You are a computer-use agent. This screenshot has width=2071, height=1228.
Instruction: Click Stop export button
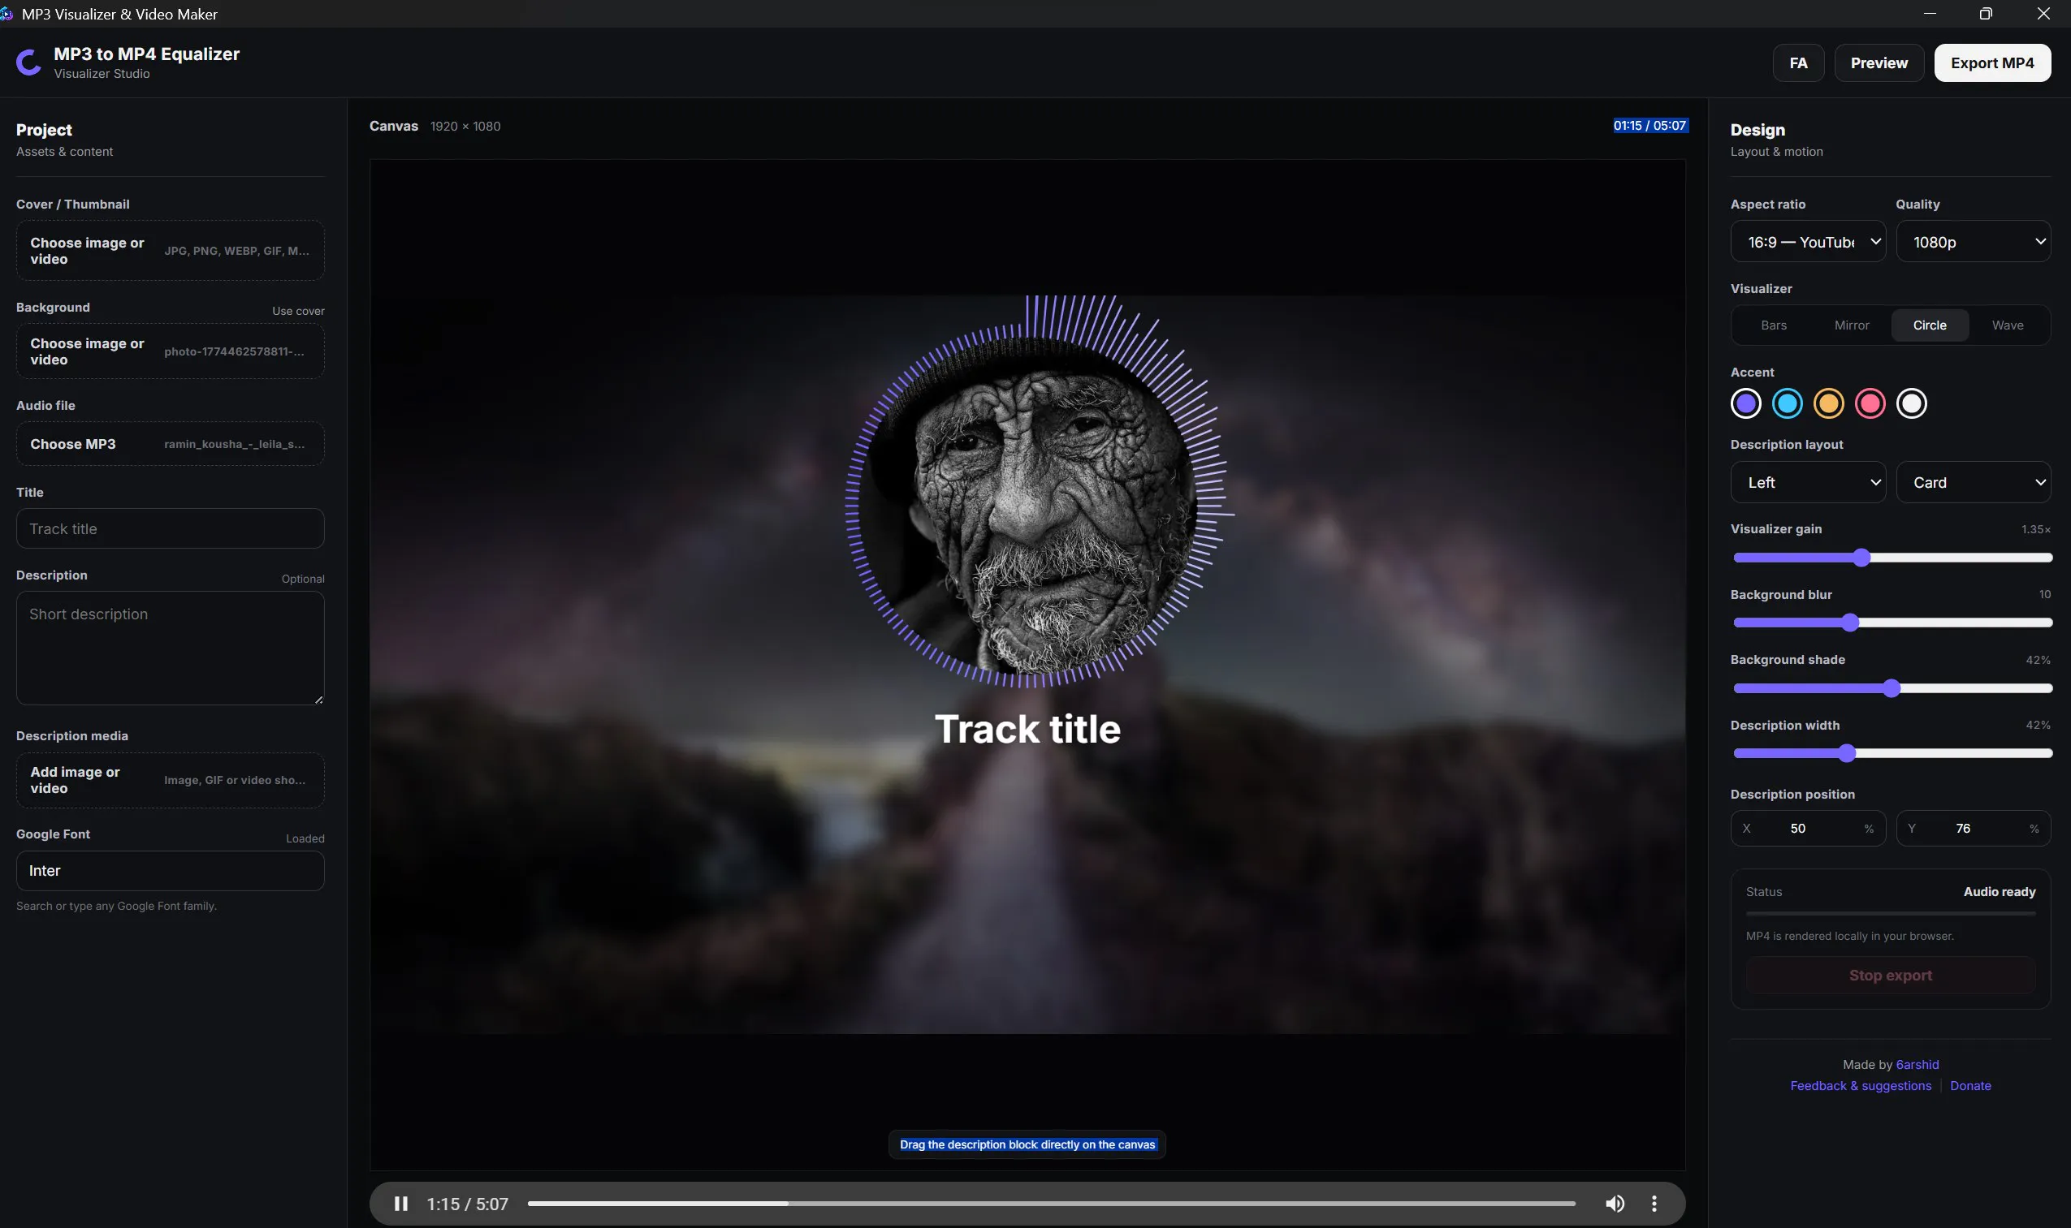point(1890,975)
